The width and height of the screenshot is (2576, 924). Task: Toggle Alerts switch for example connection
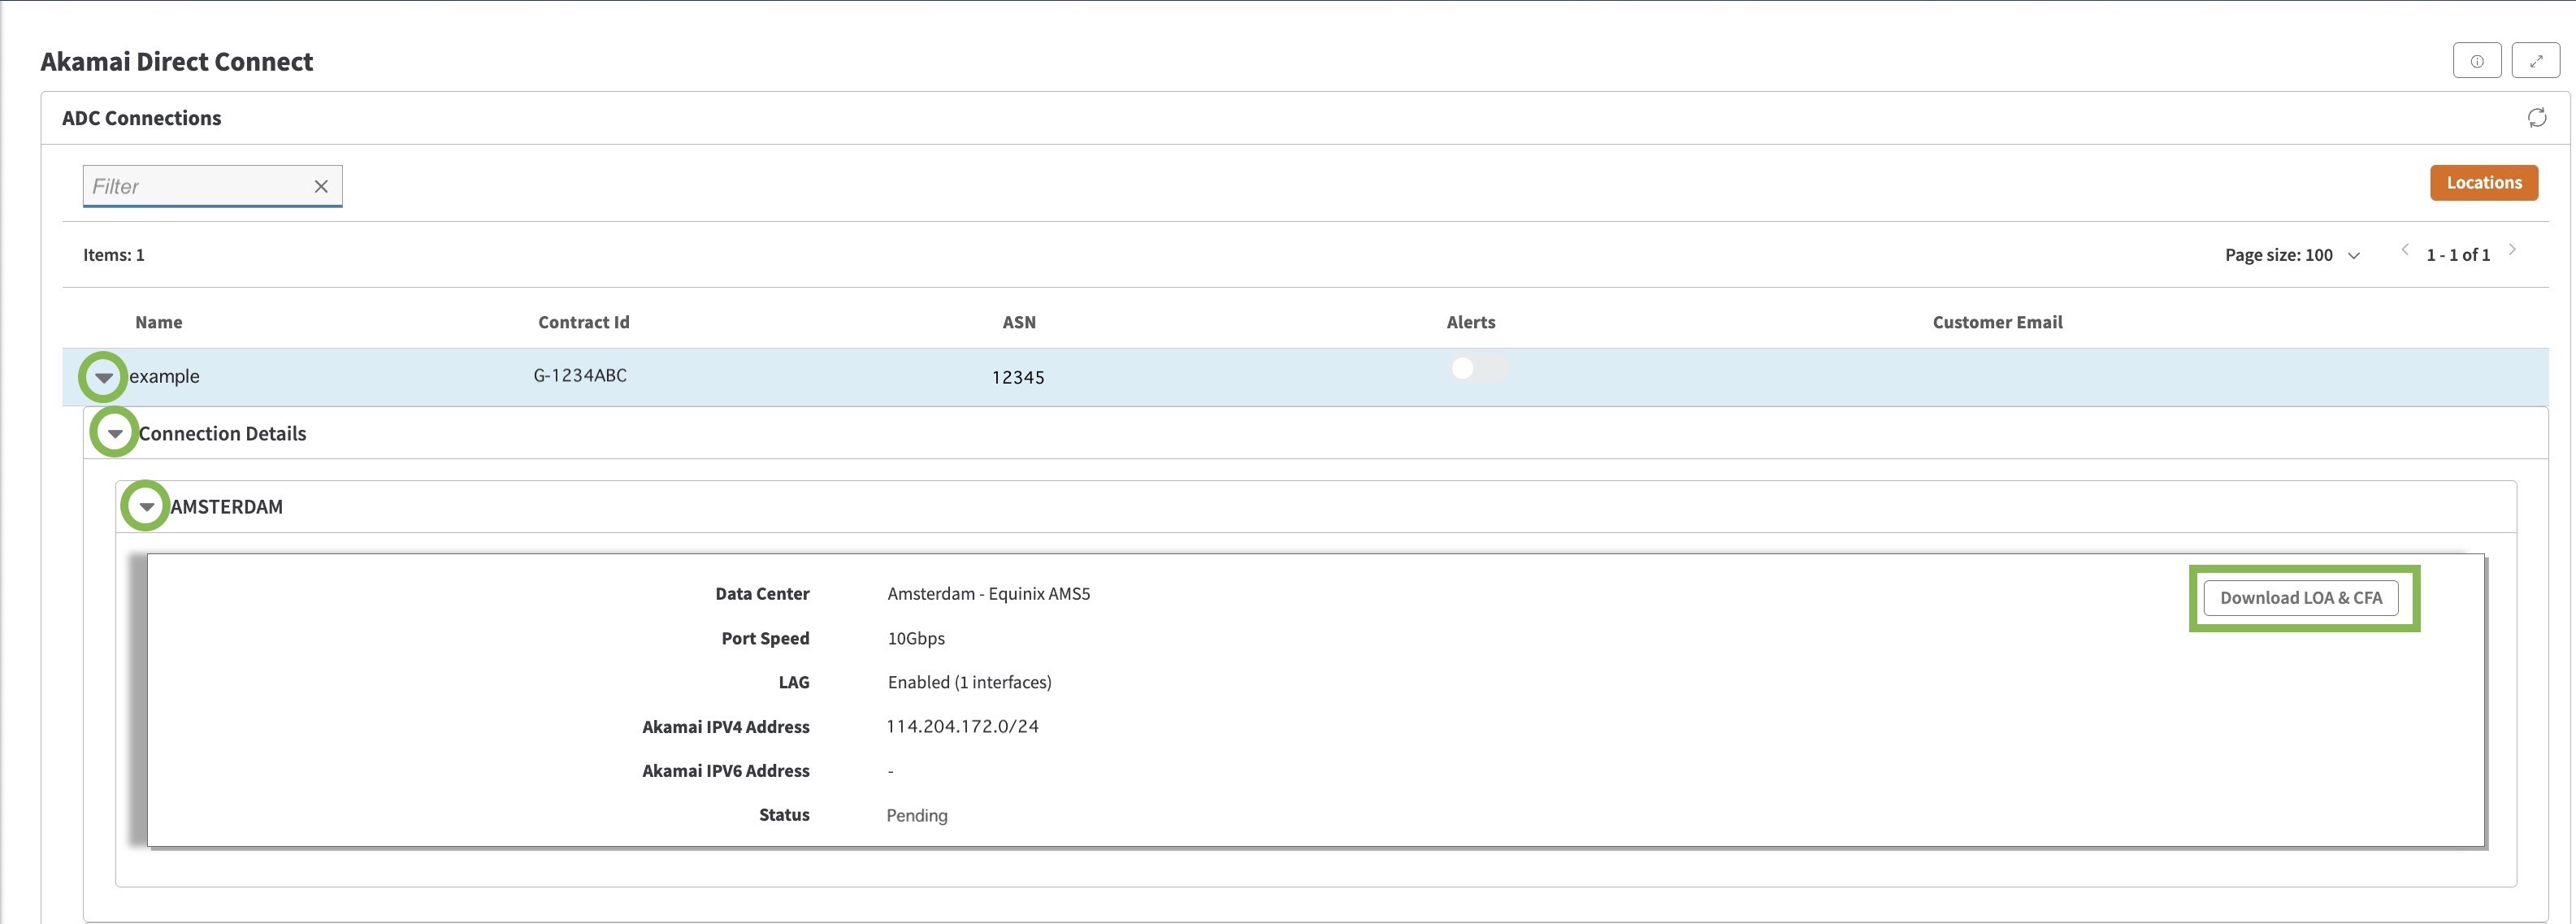tap(1478, 369)
